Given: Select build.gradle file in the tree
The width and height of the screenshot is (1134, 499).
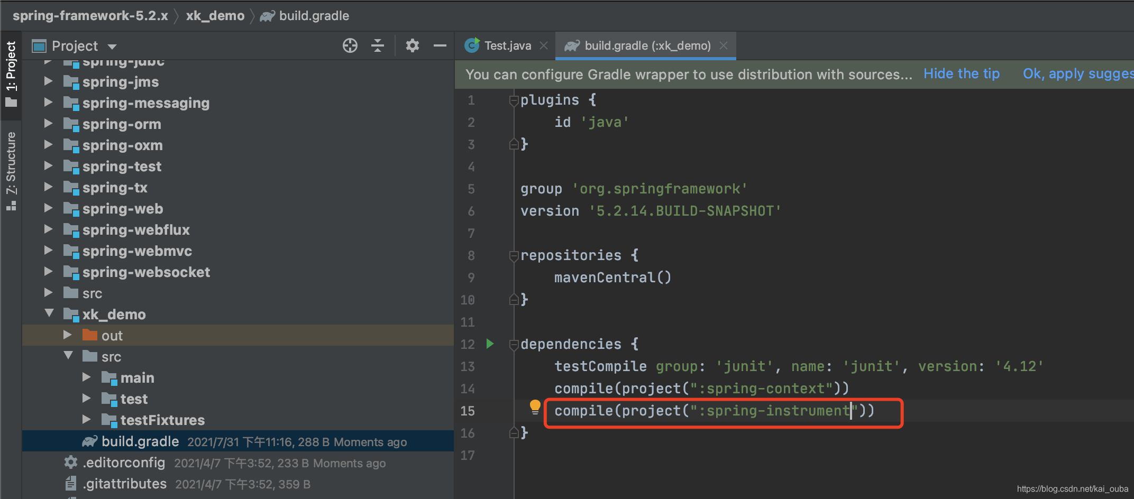Looking at the screenshot, I should tap(238, 441).
